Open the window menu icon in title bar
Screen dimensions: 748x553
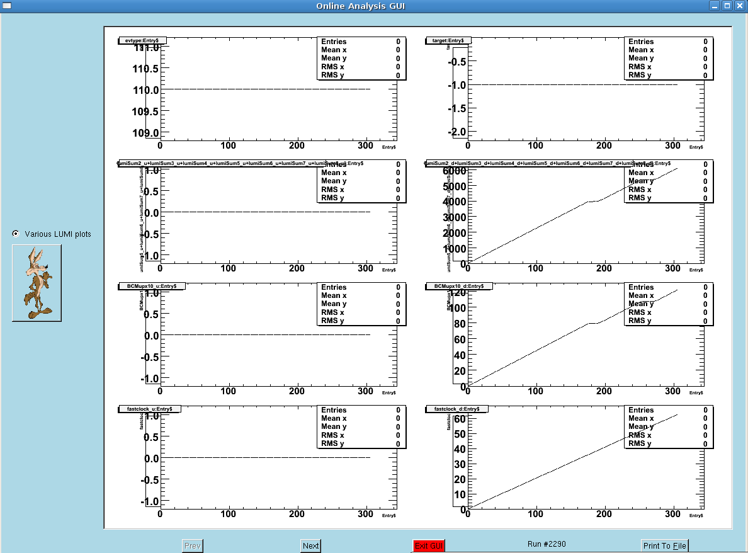click(x=7, y=6)
